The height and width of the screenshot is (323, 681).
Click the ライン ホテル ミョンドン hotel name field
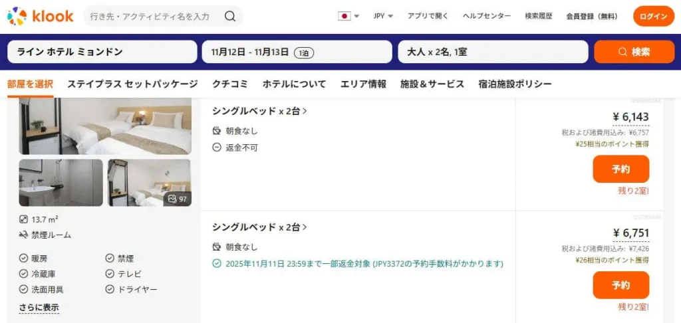coord(102,52)
